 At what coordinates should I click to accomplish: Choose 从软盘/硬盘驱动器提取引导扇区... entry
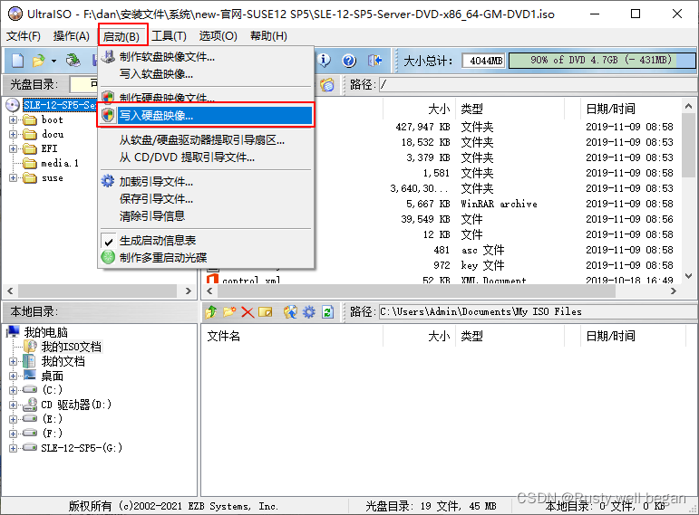tap(206, 140)
